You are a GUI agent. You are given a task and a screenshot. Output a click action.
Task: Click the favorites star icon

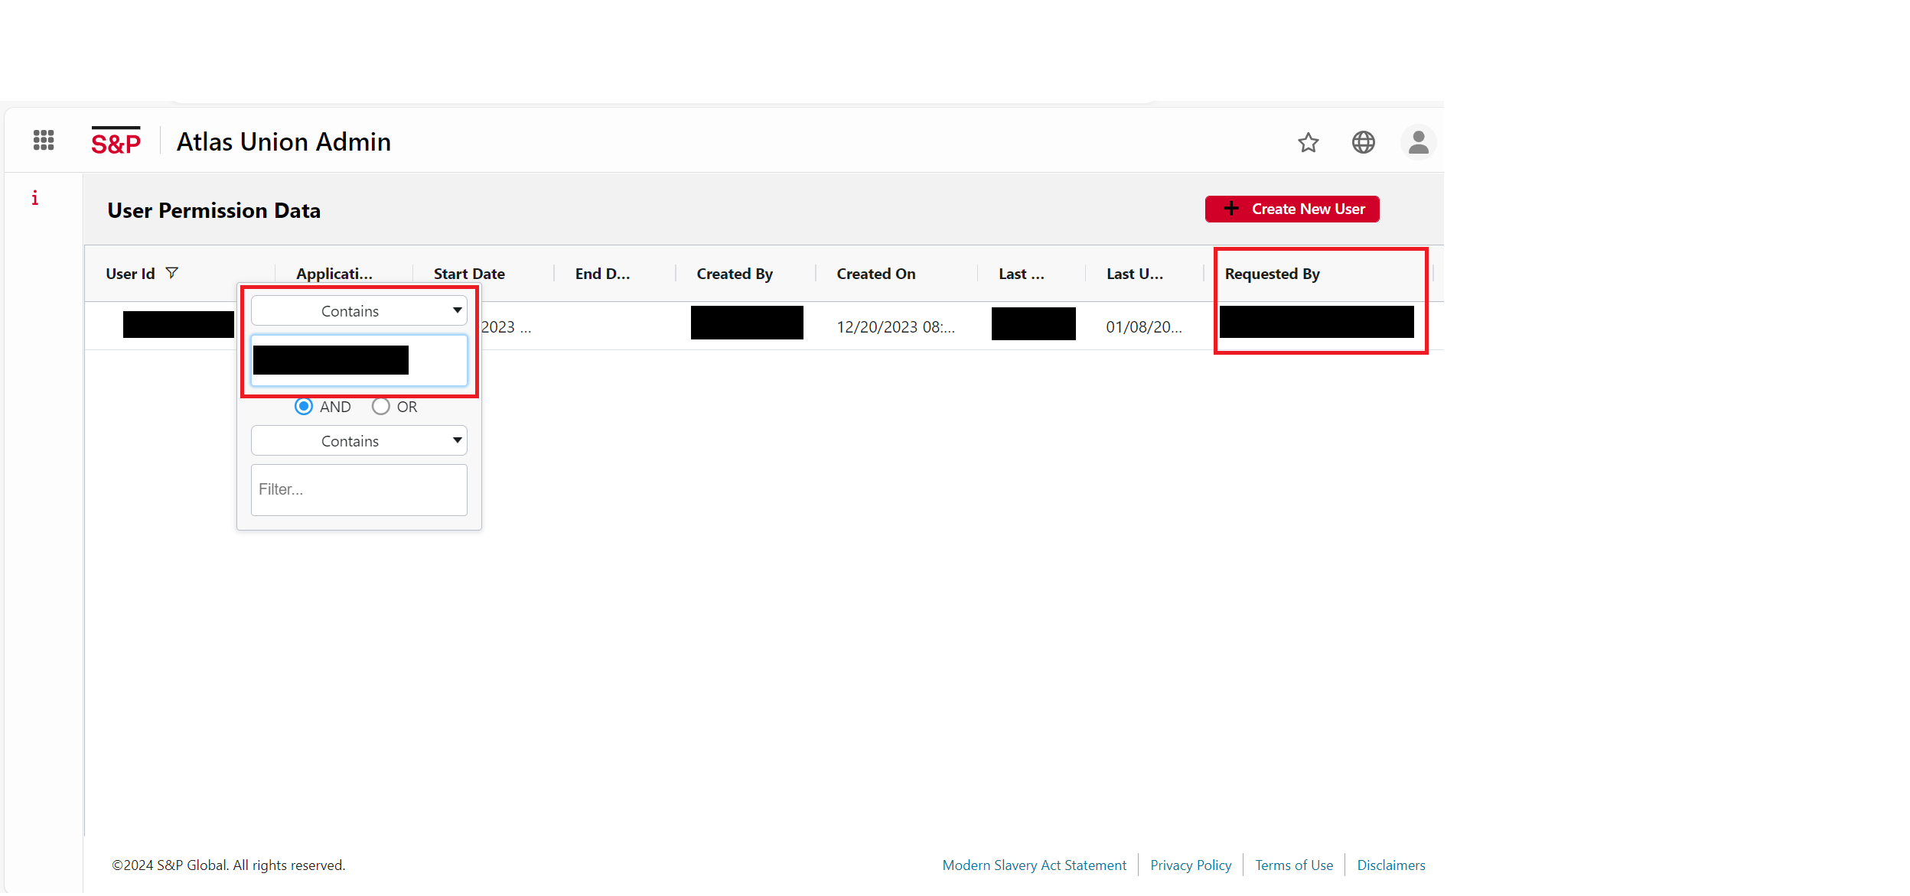[1308, 142]
